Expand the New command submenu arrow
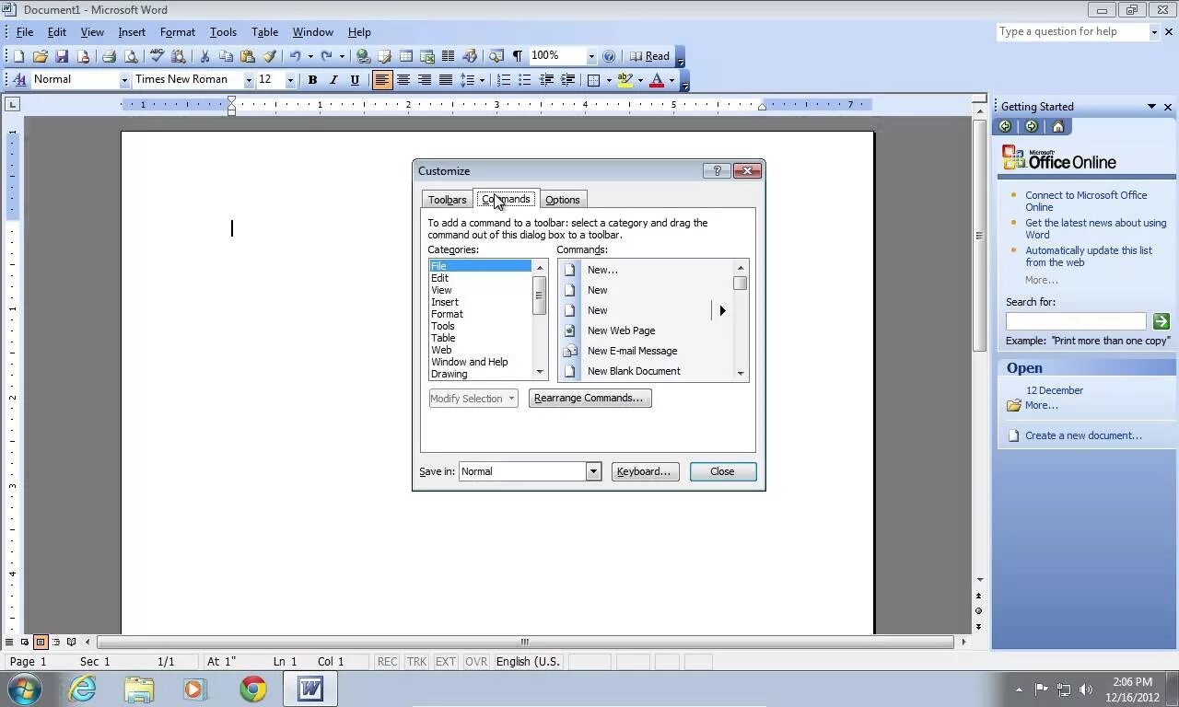 (722, 310)
